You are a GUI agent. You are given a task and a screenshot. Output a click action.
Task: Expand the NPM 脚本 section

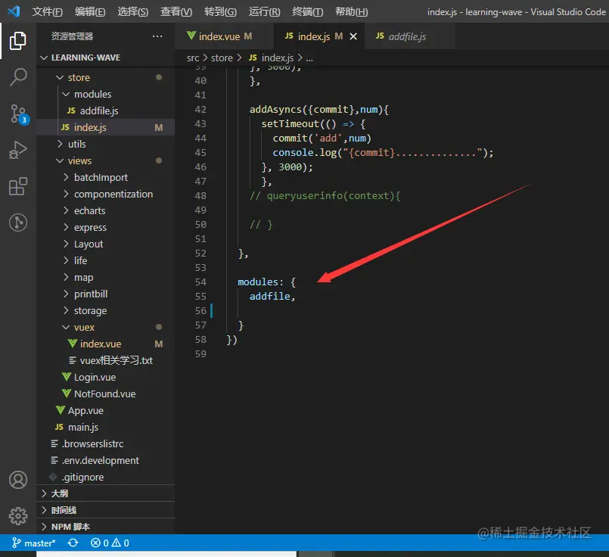click(x=106, y=527)
